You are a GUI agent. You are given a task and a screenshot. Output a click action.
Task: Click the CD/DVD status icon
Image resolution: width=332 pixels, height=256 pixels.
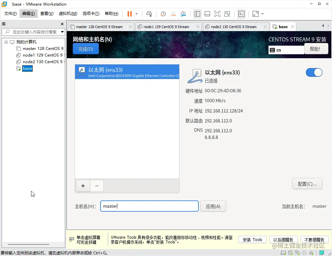290,253
